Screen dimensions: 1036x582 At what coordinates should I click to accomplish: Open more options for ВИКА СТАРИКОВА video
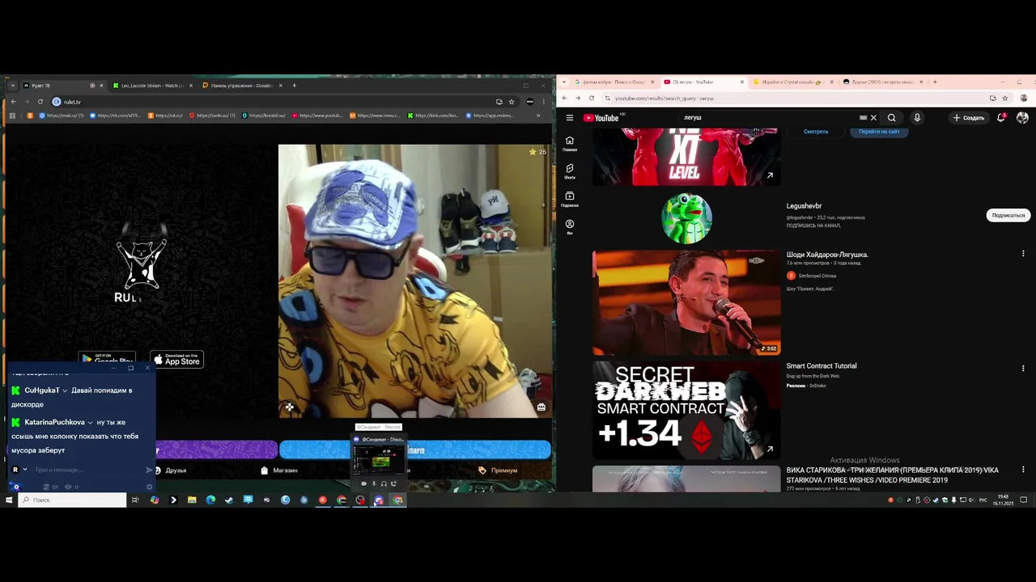coord(1023,470)
